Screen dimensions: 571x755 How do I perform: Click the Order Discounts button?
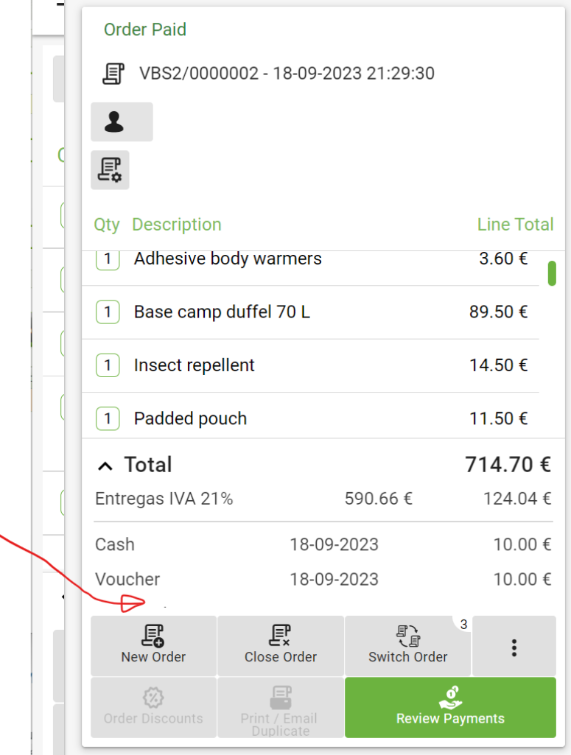pyautogui.click(x=153, y=708)
